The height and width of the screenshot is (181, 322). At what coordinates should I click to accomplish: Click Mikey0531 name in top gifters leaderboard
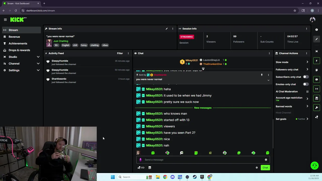click(192, 60)
